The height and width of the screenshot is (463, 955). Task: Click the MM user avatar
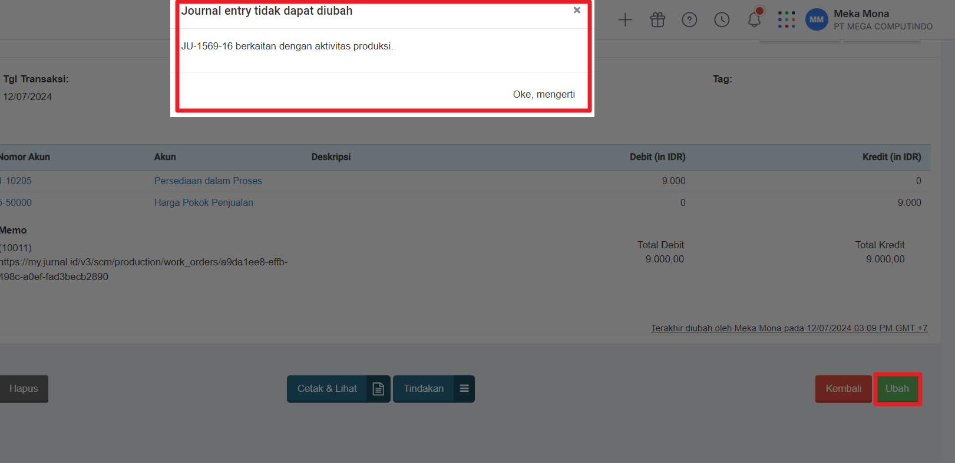817,20
